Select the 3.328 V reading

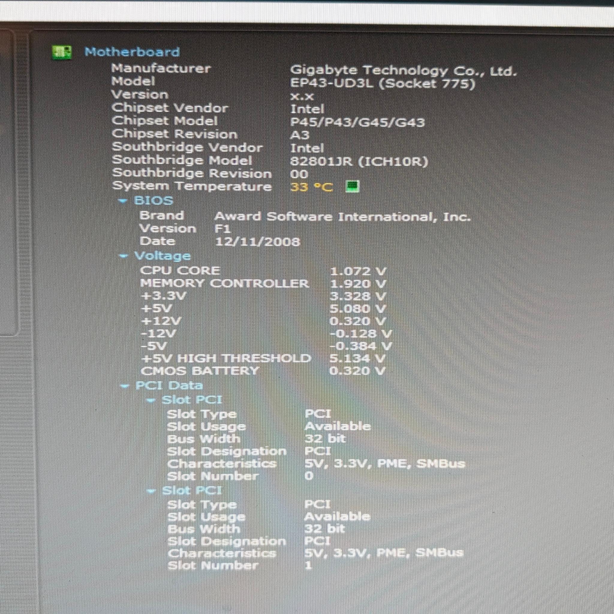pyautogui.click(x=358, y=296)
